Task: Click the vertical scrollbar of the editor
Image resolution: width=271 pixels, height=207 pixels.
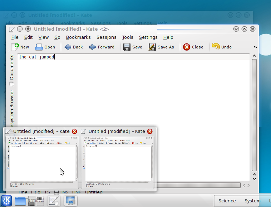Action: pos(254,115)
